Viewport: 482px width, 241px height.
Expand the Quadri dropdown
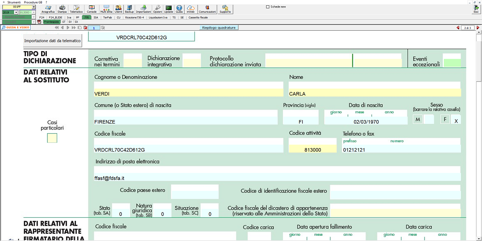pos(34,21)
